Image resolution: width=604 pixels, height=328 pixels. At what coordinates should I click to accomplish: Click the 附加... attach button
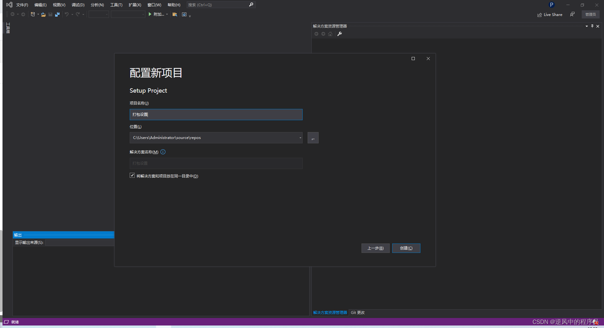pyautogui.click(x=159, y=14)
